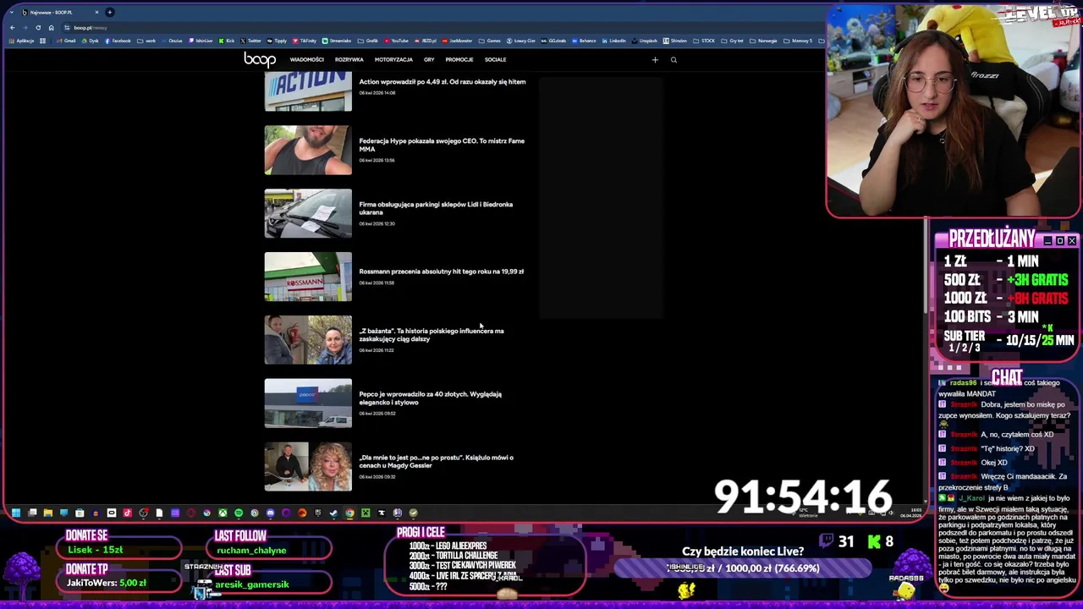This screenshot has height=609, width=1083.
Task: Click the Pepco store thumbnail
Action: [x=308, y=403]
